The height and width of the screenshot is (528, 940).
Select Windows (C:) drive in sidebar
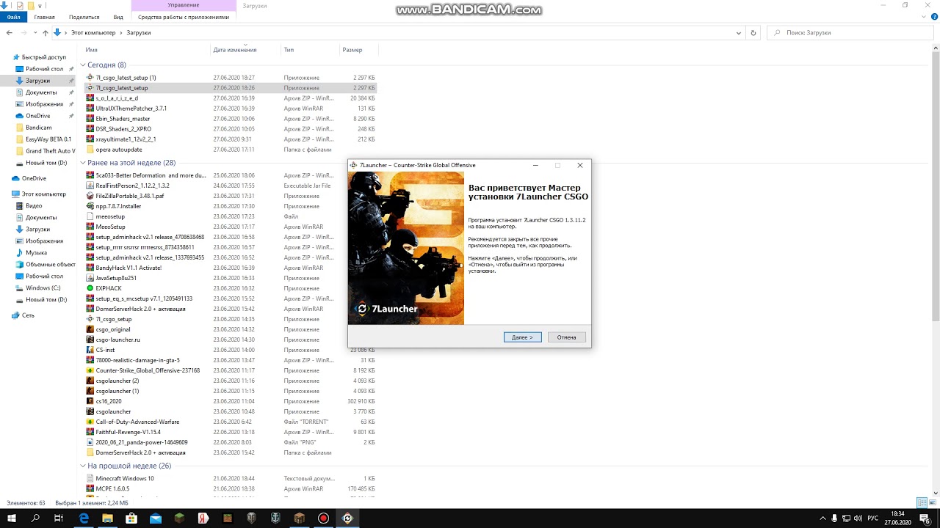tap(43, 288)
